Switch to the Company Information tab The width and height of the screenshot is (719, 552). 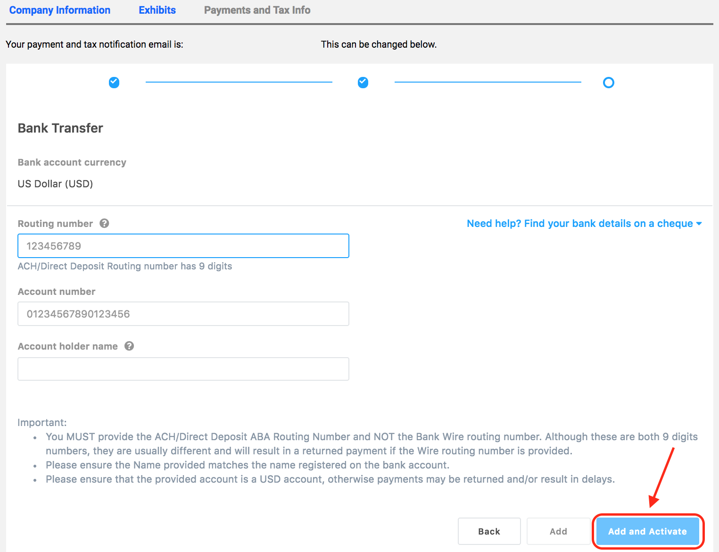tap(60, 10)
